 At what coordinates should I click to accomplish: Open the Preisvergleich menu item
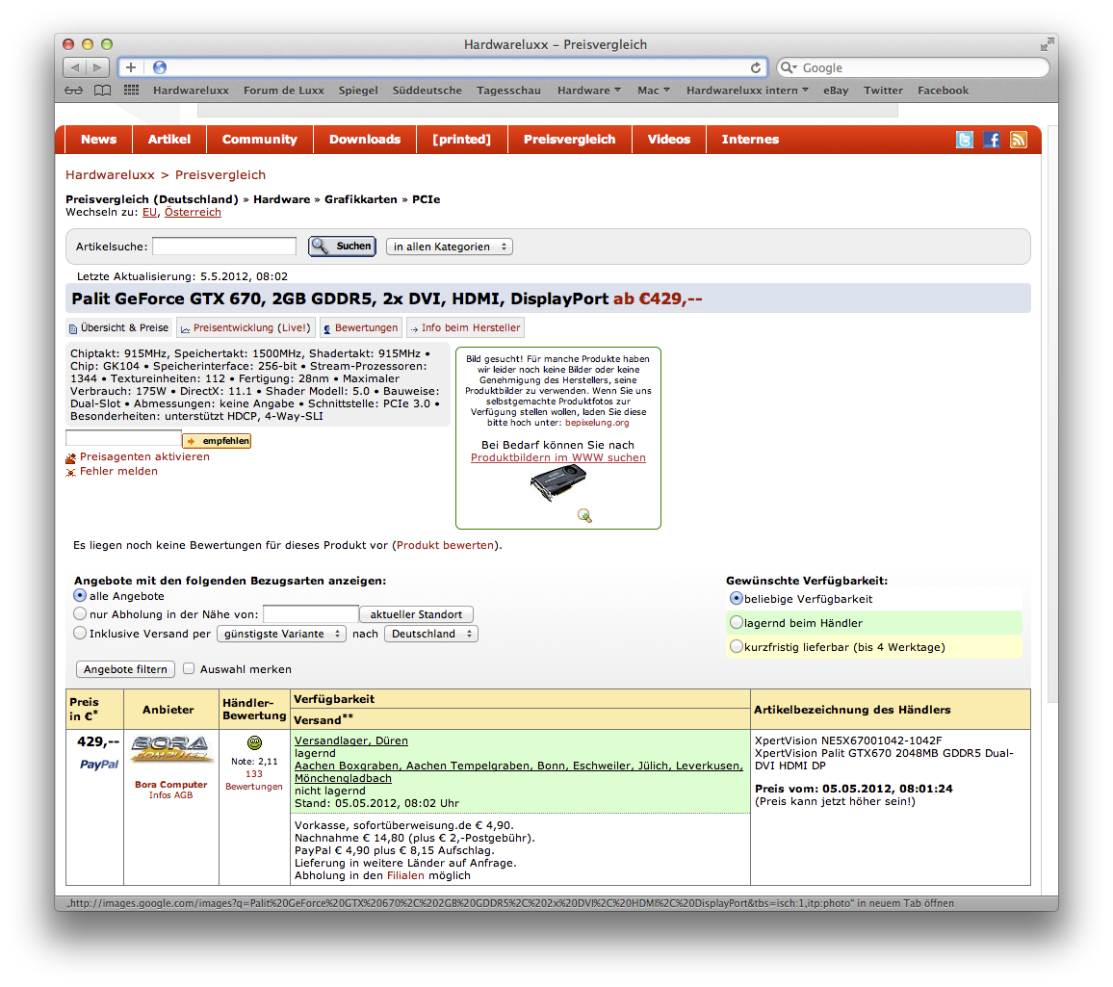pos(569,140)
